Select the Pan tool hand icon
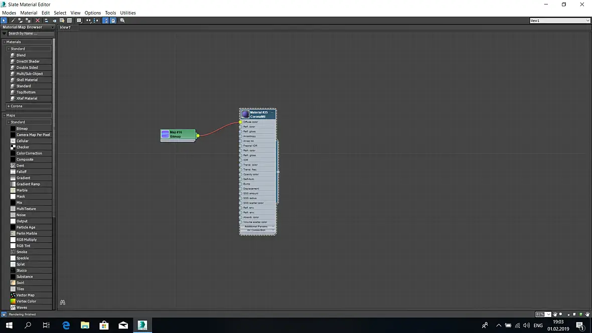Image resolution: width=592 pixels, height=333 pixels. [555, 314]
